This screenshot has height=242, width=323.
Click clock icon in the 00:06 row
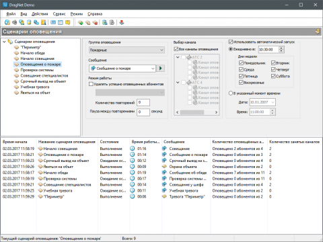(x=133, y=196)
